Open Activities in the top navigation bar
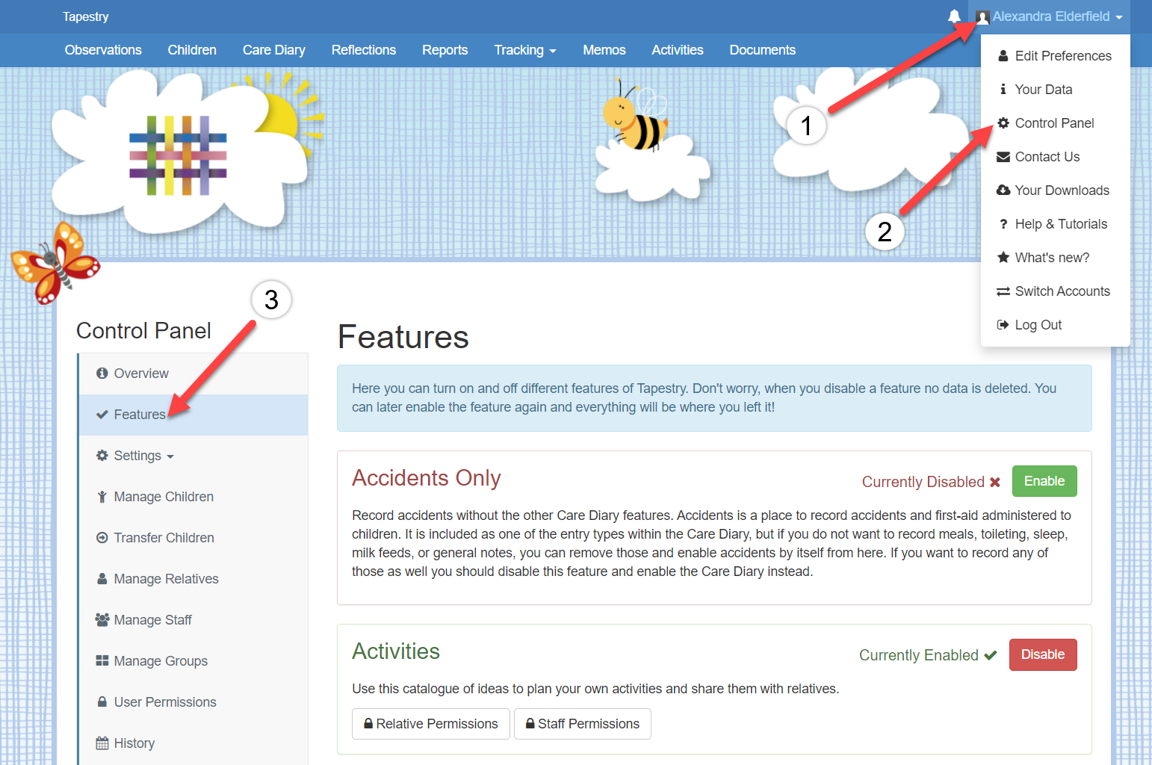Image resolution: width=1152 pixels, height=765 pixels. 678,50
